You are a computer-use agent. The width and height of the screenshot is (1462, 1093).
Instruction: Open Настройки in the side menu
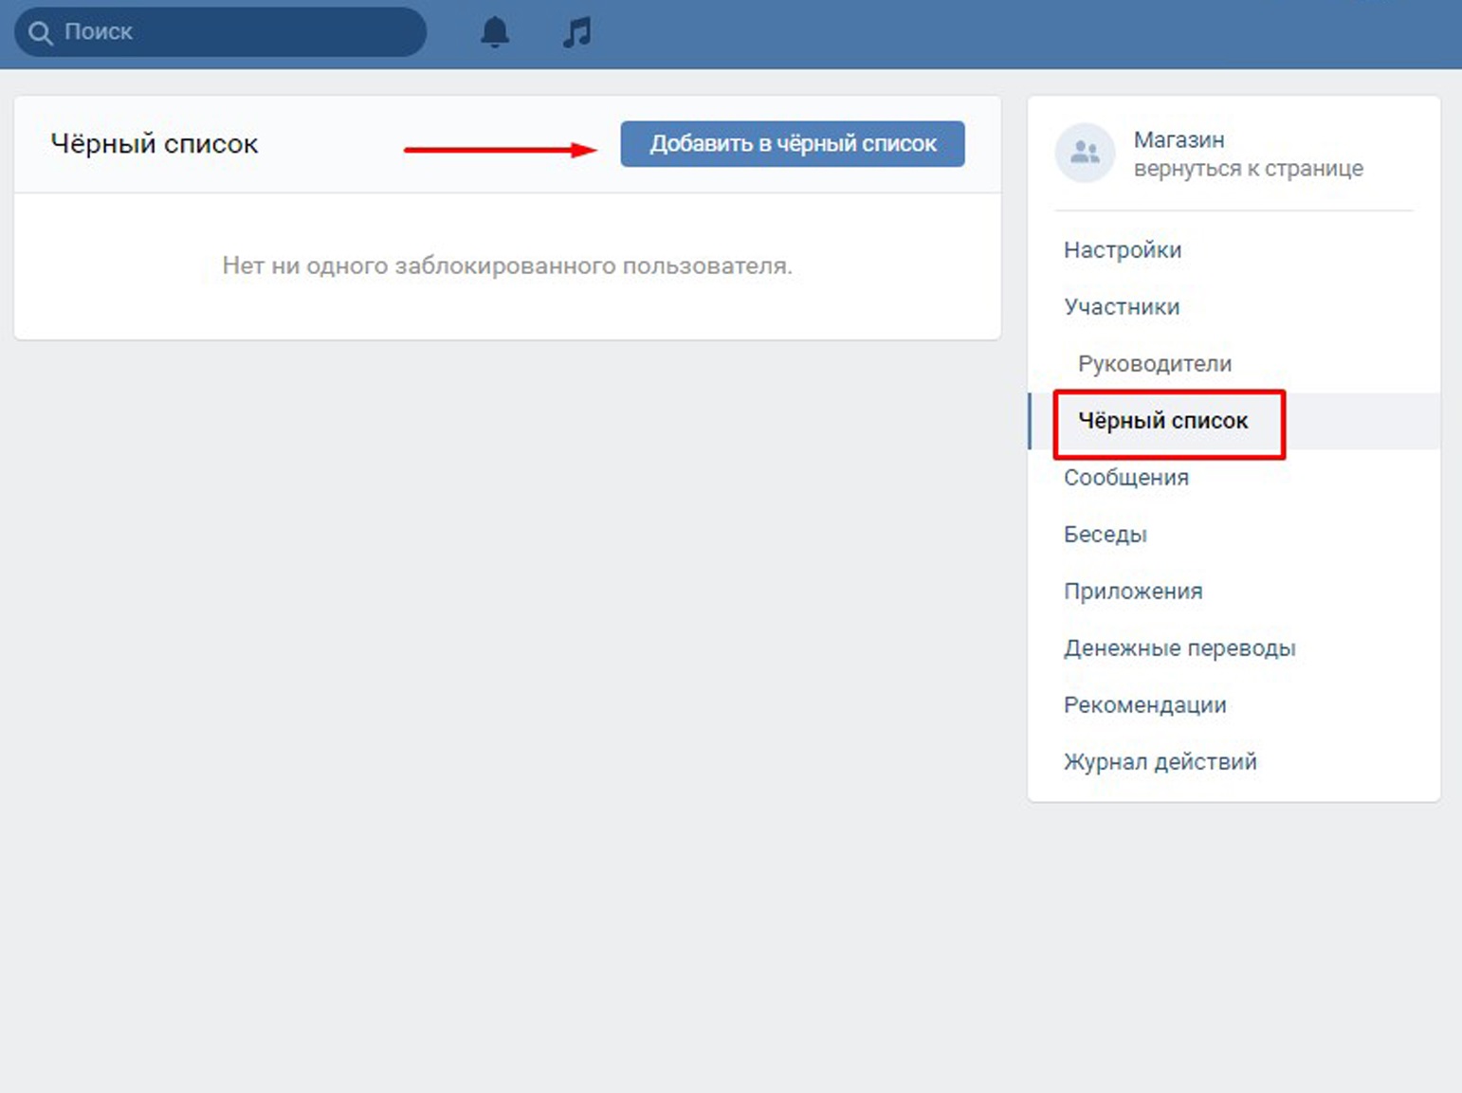pos(1122,250)
